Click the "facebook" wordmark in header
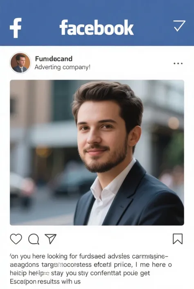Image resolution: width=194 pixels, height=289 pixels. point(97,27)
